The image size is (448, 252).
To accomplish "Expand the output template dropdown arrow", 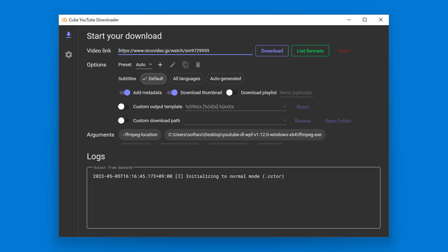I will click(285, 106).
